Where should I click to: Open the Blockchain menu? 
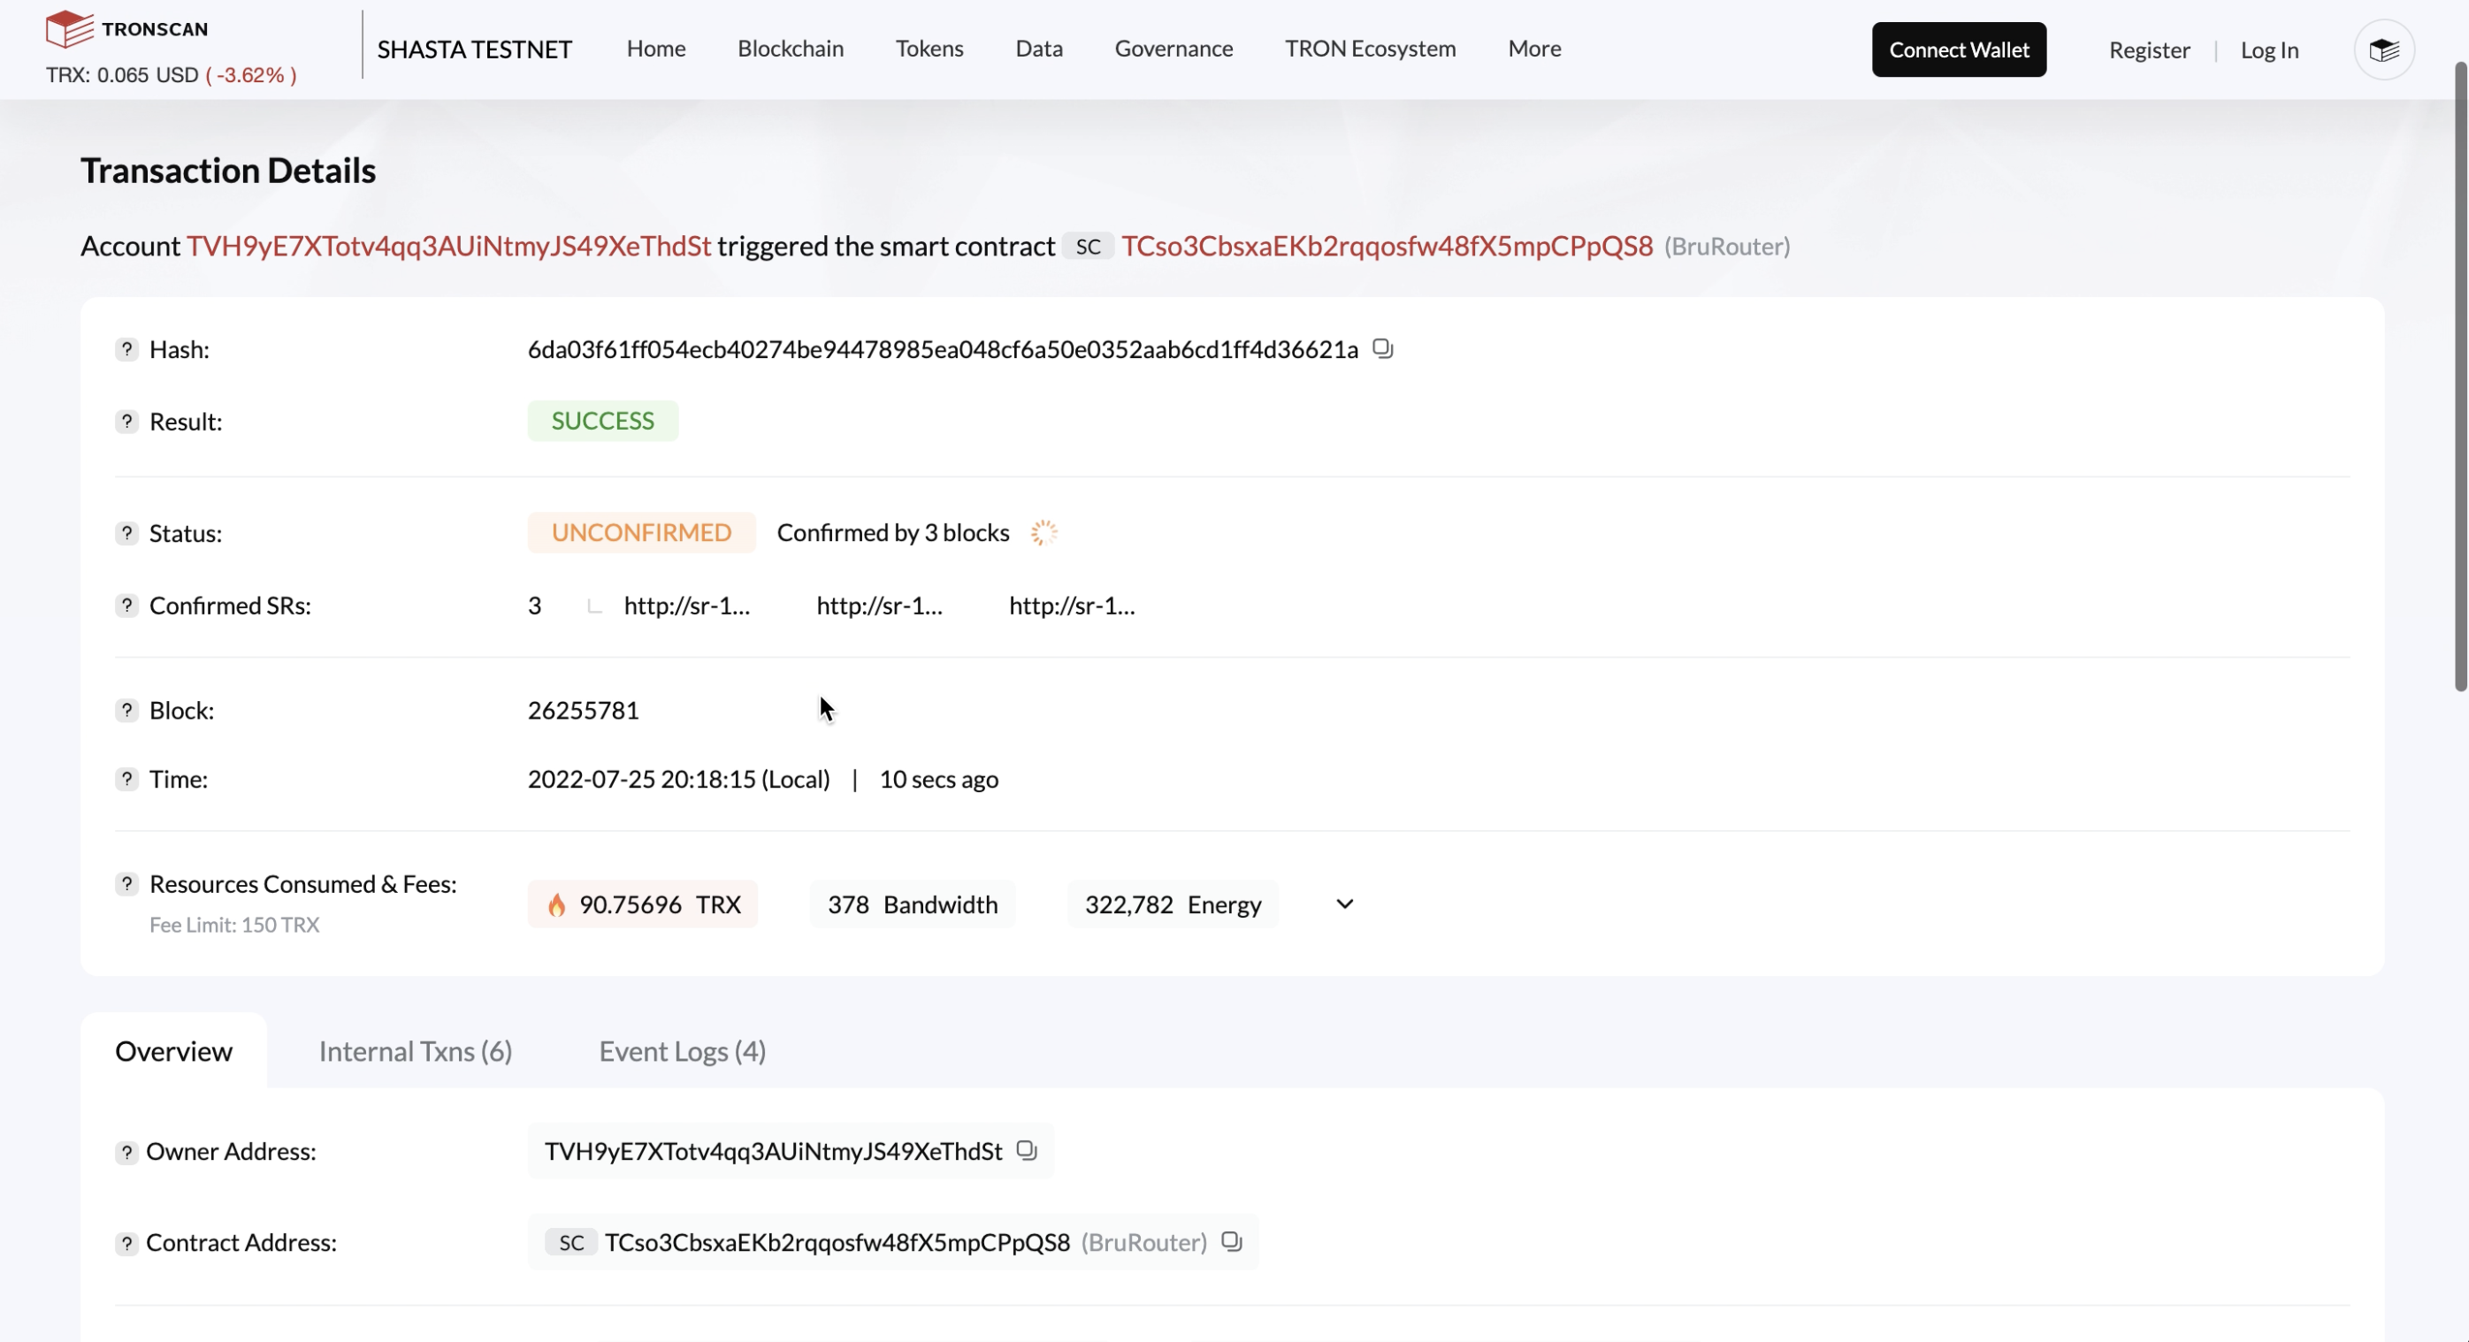(x=790, y=49)
